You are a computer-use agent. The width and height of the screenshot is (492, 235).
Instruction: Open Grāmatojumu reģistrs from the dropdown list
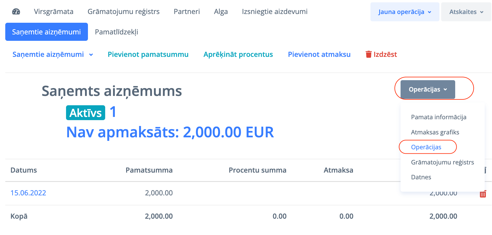(442, 162)
